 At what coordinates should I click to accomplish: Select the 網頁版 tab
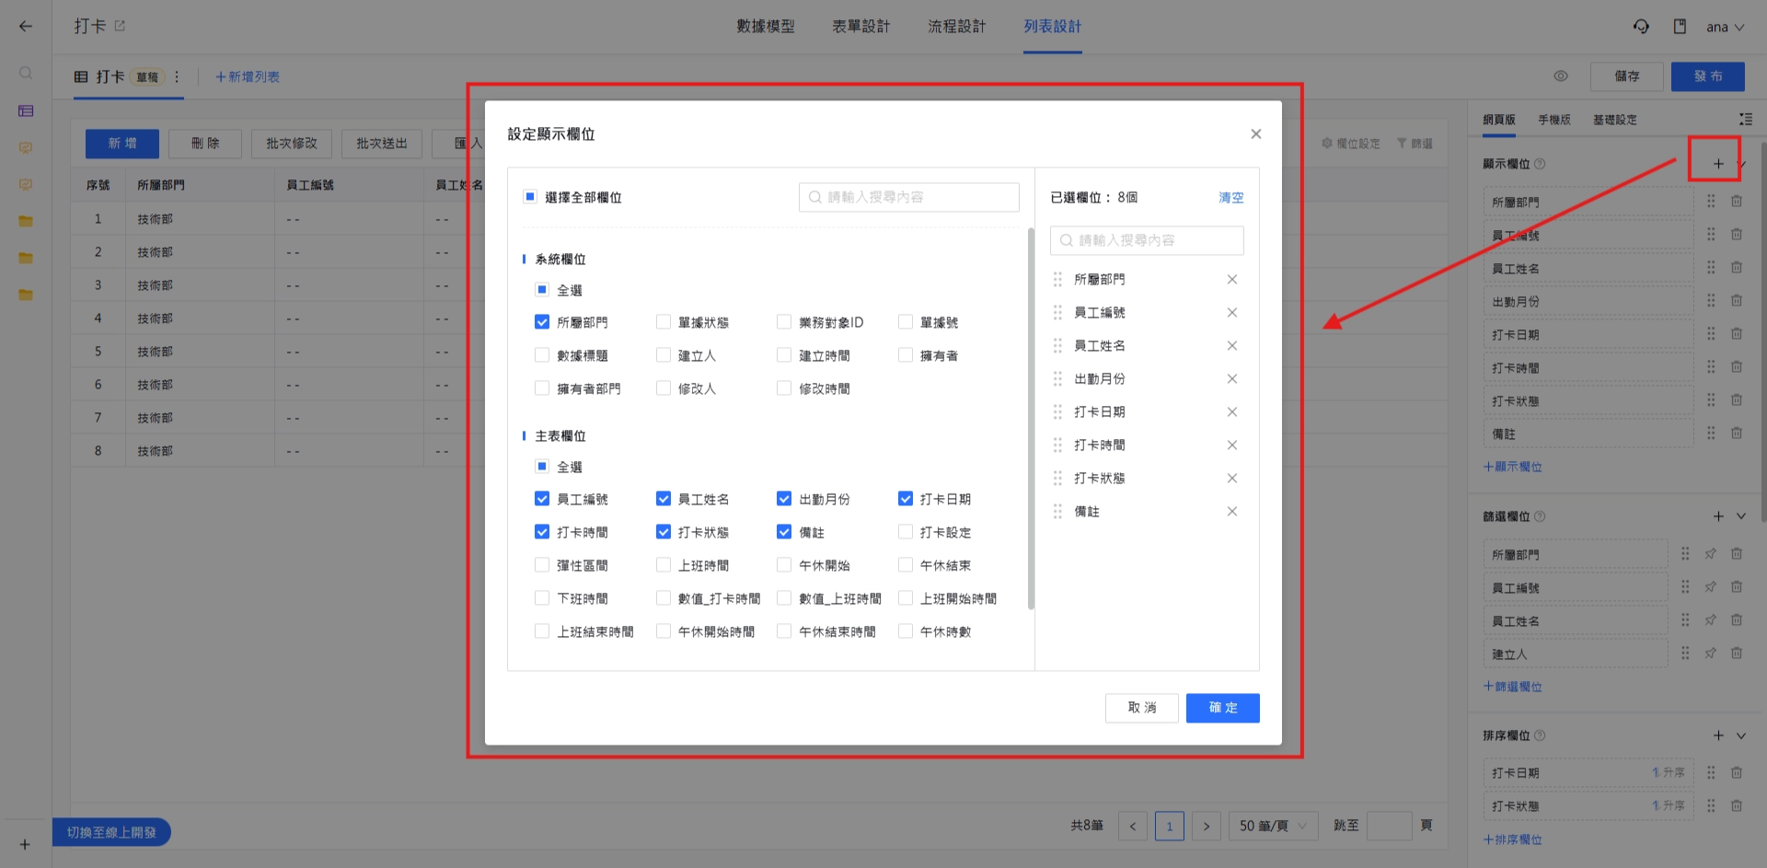coord(1499,120)
